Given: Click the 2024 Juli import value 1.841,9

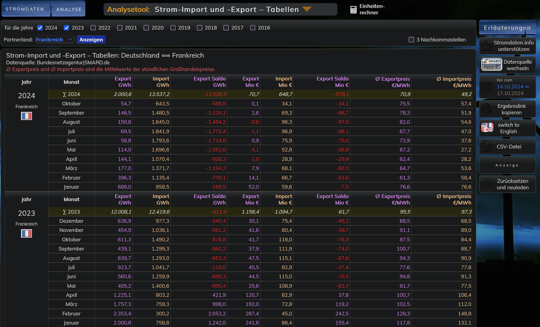Looking at the screenshot, I should pyautogui.click(x=160, y=131).
